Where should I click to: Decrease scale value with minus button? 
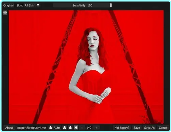coord(82,128)
